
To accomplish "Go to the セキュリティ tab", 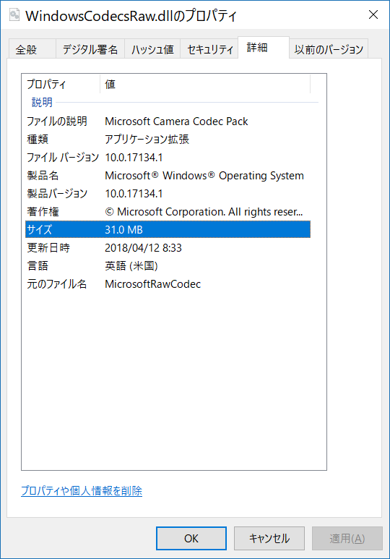I will [209, 49].
